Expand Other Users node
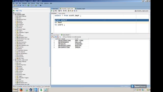The height and width of the screenshot is (92, 163). [15, 58]
